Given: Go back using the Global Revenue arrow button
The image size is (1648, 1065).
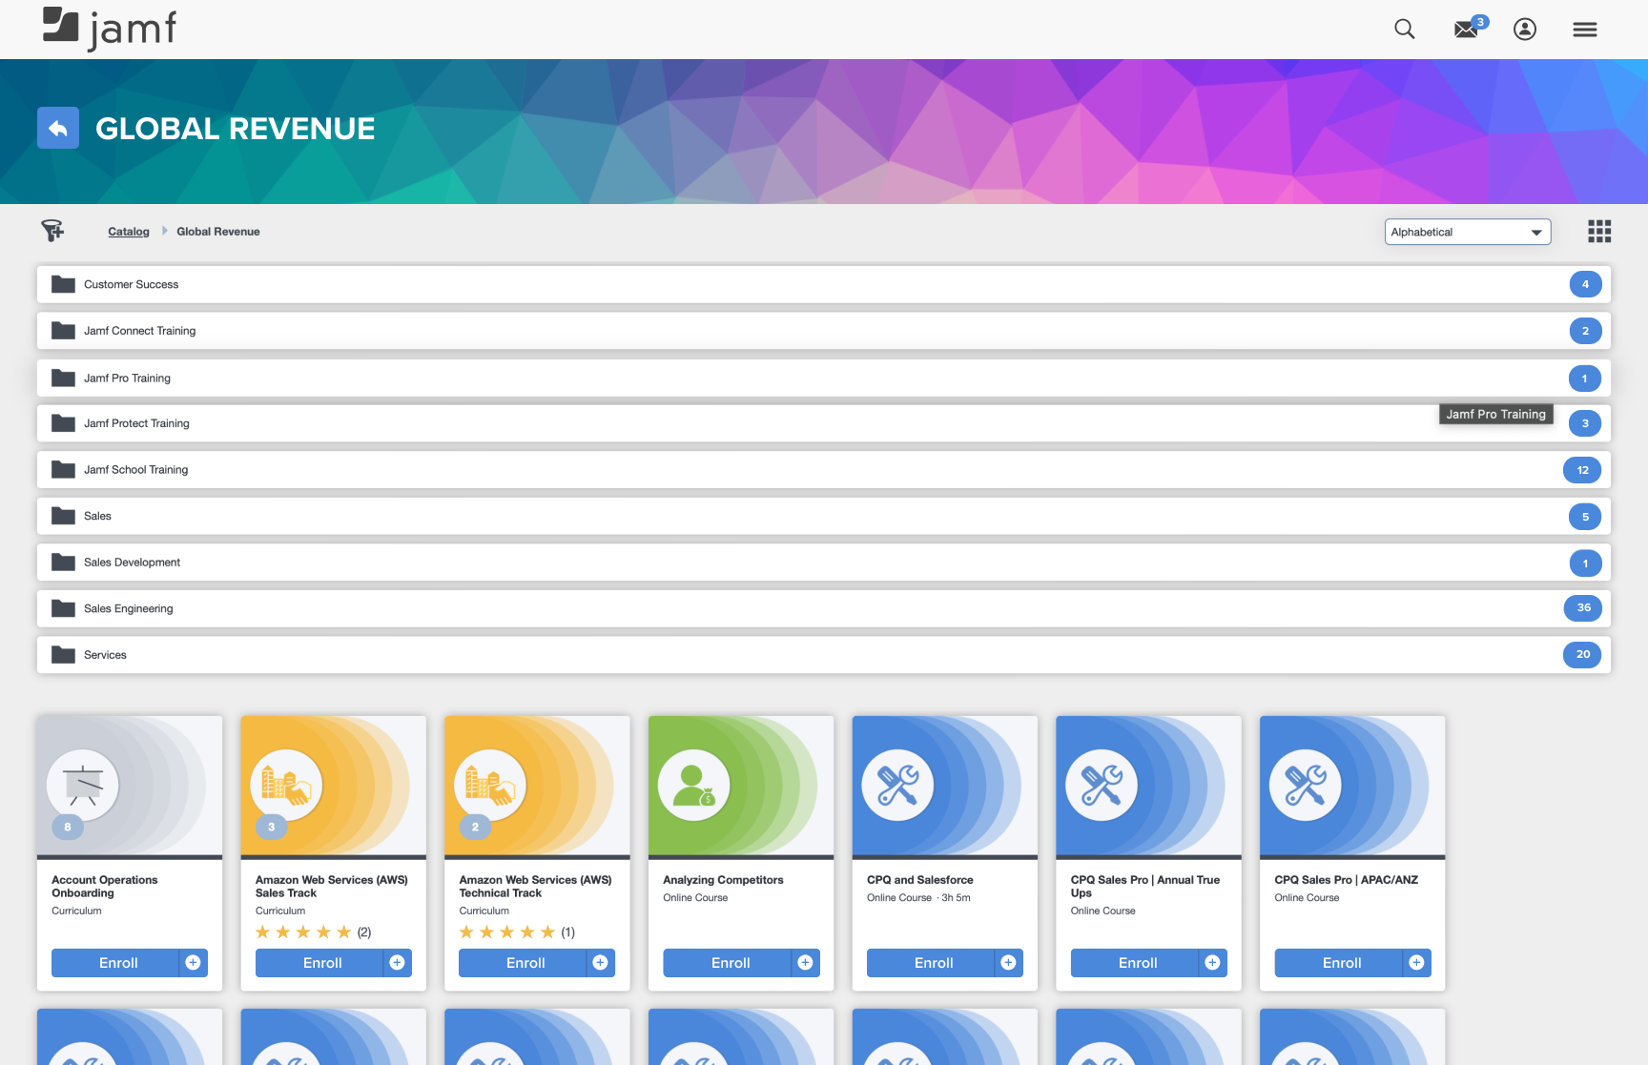Looking at the screenshot, I should (x=58, y=128).
